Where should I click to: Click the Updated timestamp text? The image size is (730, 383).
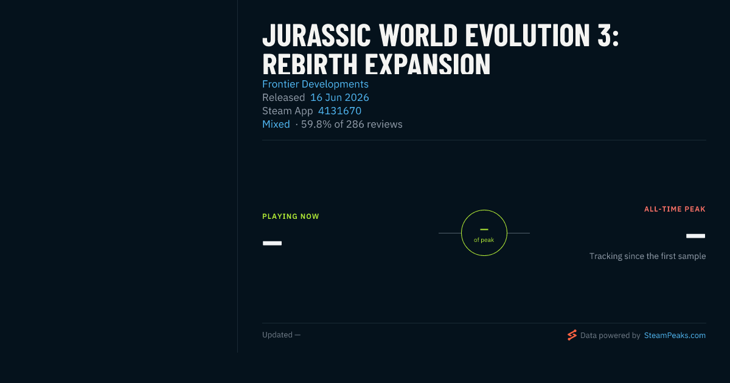pos(281,334)
